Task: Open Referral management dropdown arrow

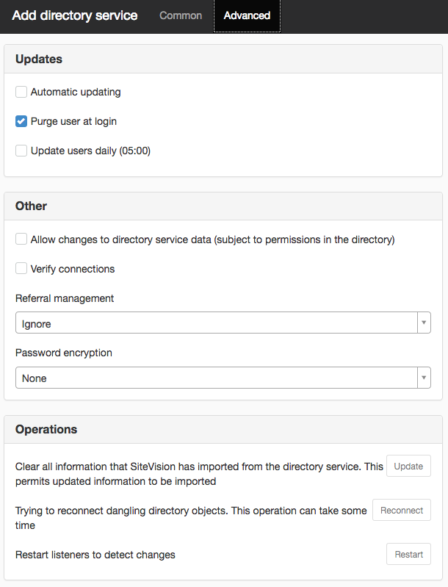Action: [x=424, y=323]
